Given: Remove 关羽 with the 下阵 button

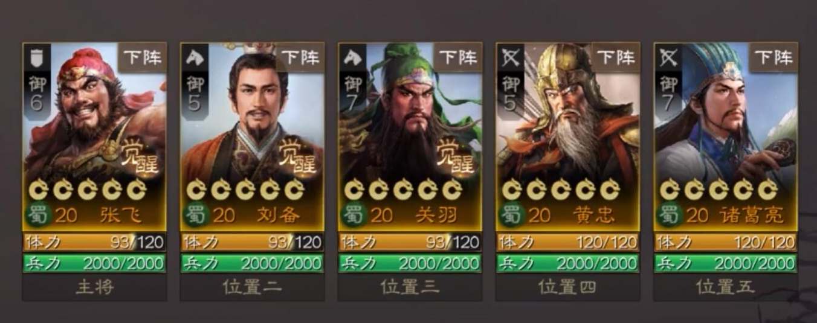Looking at the screenshot, I should pyautogui.click(x=457, y=57).
